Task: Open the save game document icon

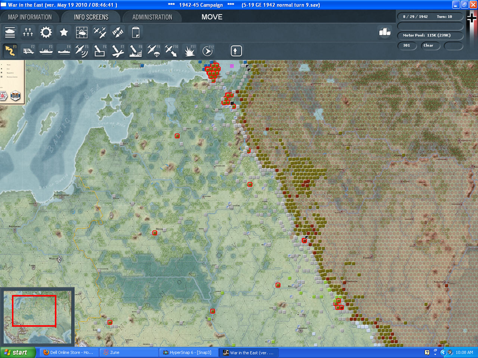Action: [136, 32]
